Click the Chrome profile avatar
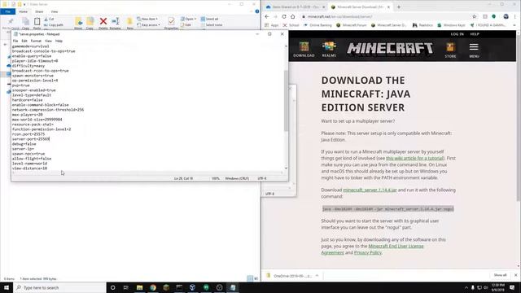The width and height of the screenshot is (521, 293). point(506,16)
